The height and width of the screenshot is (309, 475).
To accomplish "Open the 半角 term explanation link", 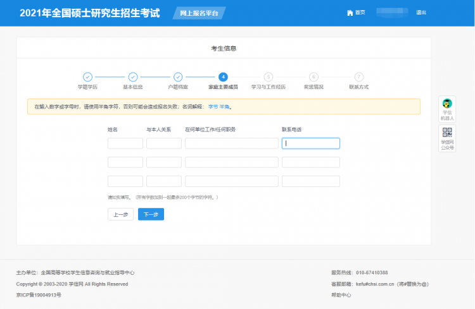I will (224, 107).
